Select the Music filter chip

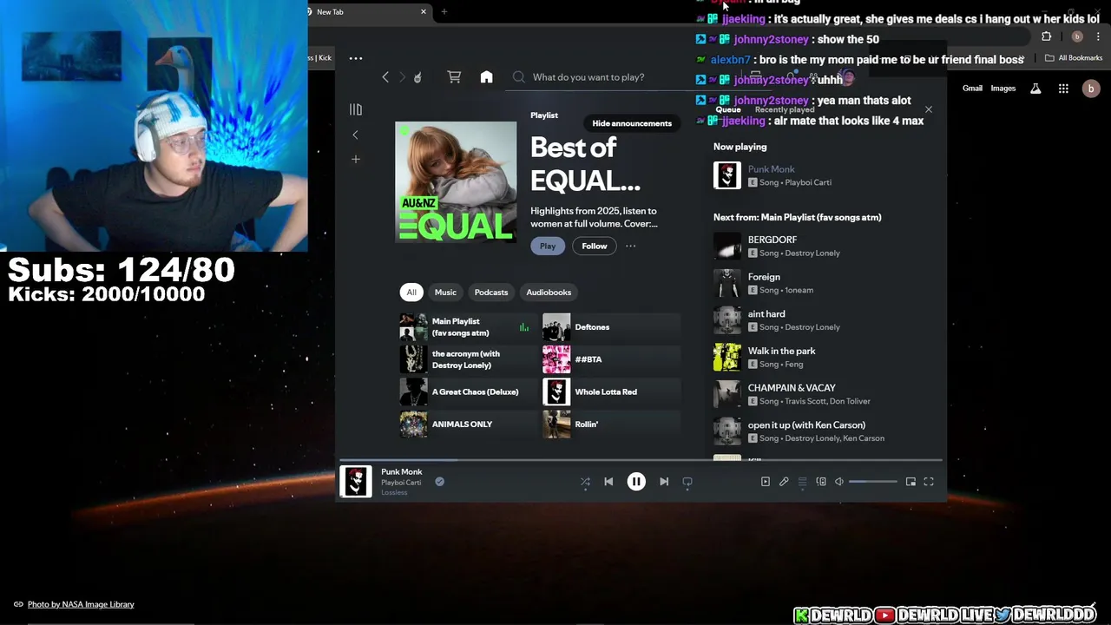(x=445, y=293)
